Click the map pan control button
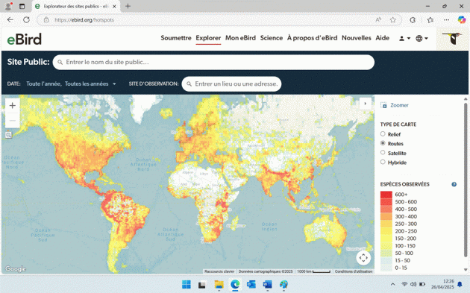 363,258
